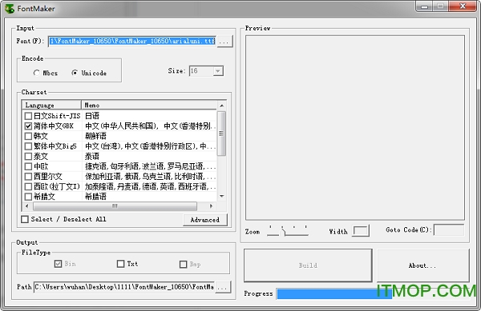Enable the Bmp file type checkbox
The width and height of the screenshot is (481, 311).
183,264
